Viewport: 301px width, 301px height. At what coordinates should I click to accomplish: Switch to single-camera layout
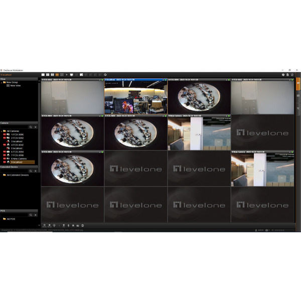click(43, 75)
